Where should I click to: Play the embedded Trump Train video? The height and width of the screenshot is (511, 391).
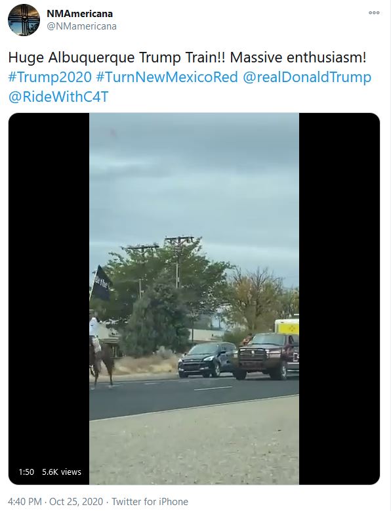[194, 298]
